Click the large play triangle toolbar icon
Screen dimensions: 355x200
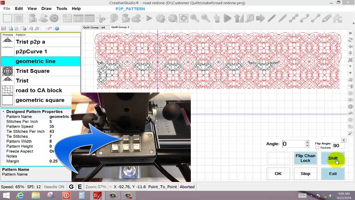[x=227, y=19]
